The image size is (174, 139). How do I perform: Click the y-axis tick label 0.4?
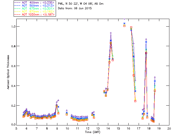pyautogui.click(x=13, y=86)
